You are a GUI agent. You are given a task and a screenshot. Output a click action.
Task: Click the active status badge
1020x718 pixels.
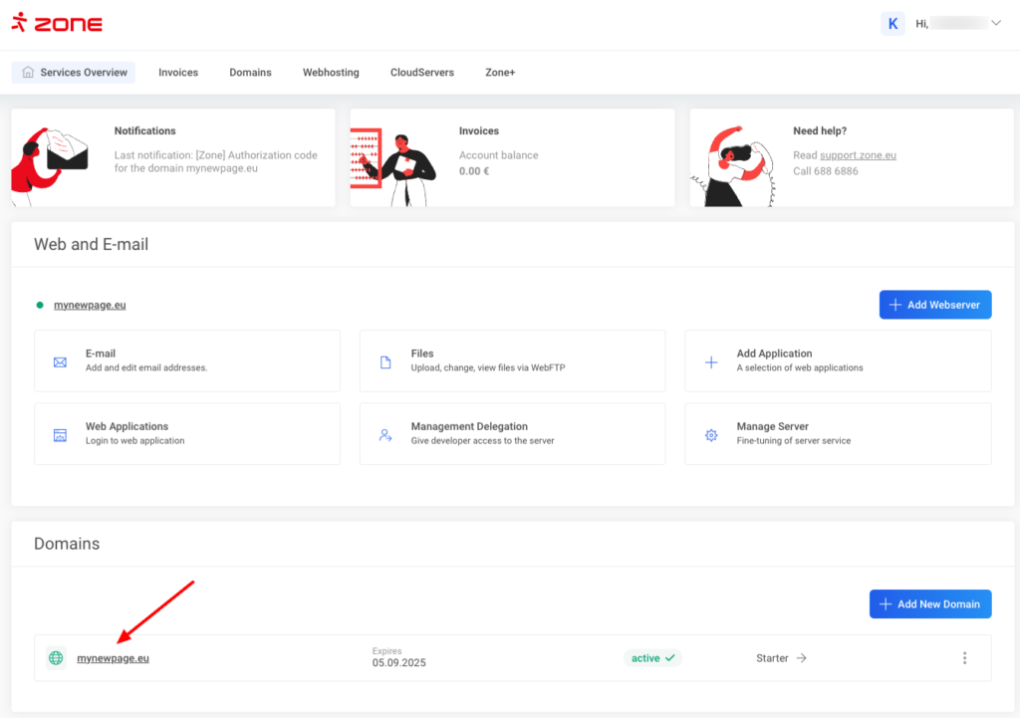[652, 658]
